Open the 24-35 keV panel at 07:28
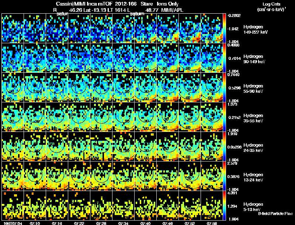Screen dimensions: 295x225 pyautogui.click(x=101, y=147)
